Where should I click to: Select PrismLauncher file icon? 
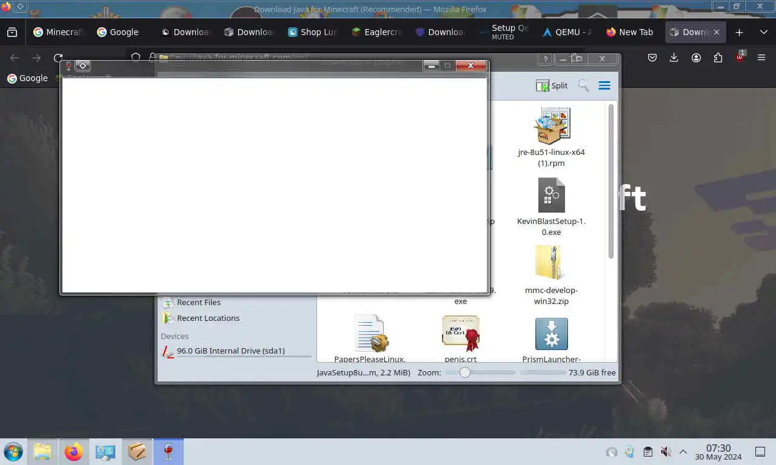pyautogui.click(x=552, y=334)
